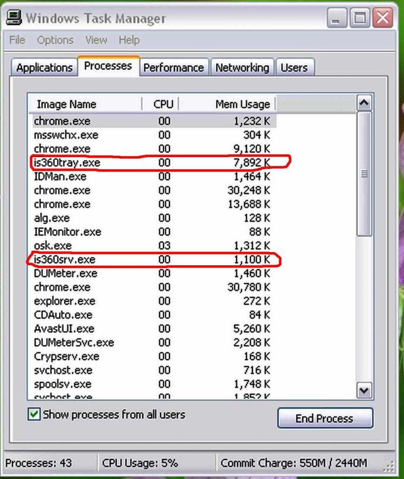Close the Task Manager window

(x=382, y=18)
